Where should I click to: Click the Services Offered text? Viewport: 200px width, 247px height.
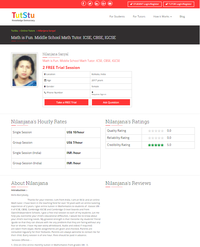[x=22, y=240]
